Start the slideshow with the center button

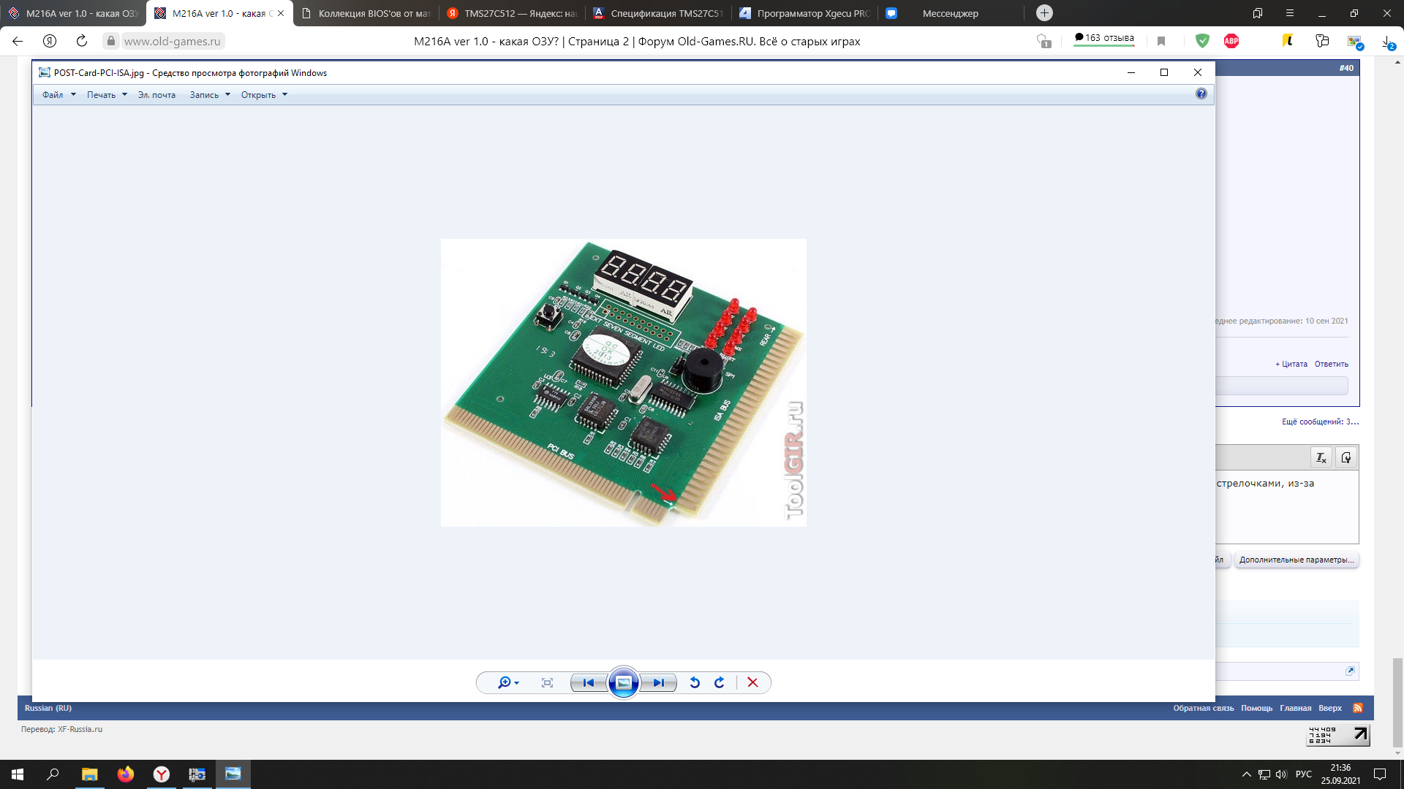(623, 682)
